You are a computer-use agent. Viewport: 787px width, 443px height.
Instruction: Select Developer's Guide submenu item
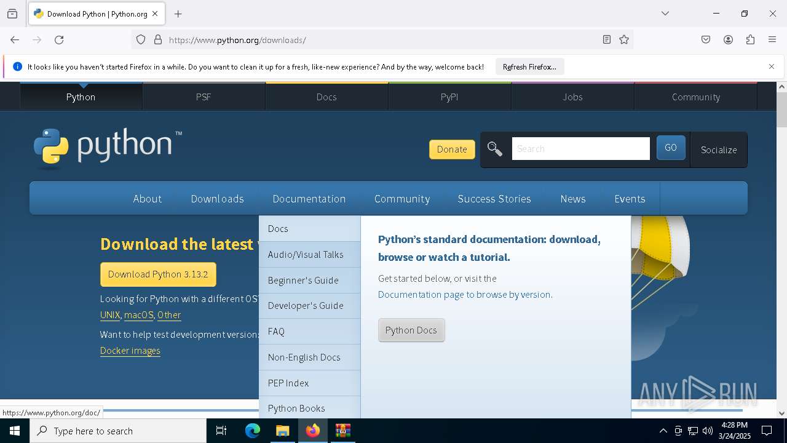[309, 306]
